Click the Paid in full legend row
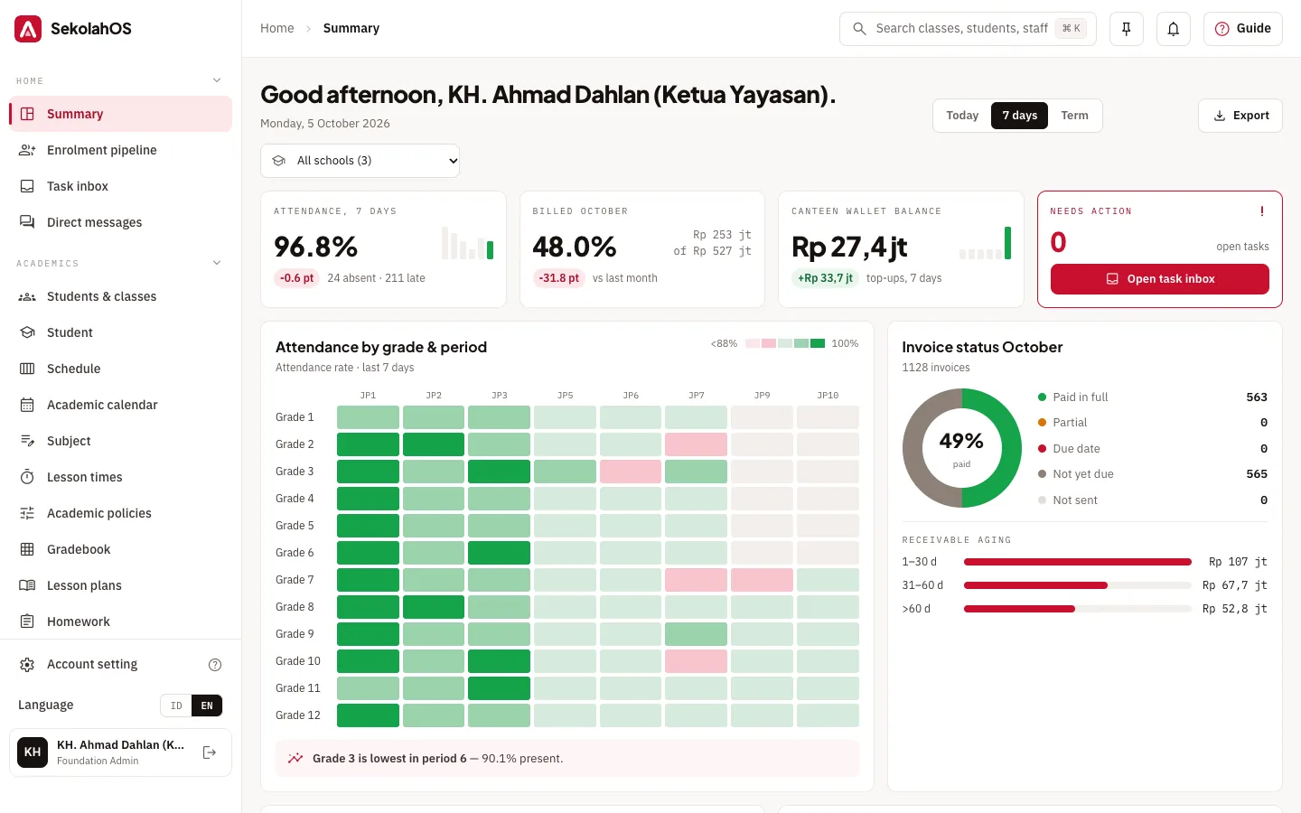The image size is (1301, 813). point(1153,397)
